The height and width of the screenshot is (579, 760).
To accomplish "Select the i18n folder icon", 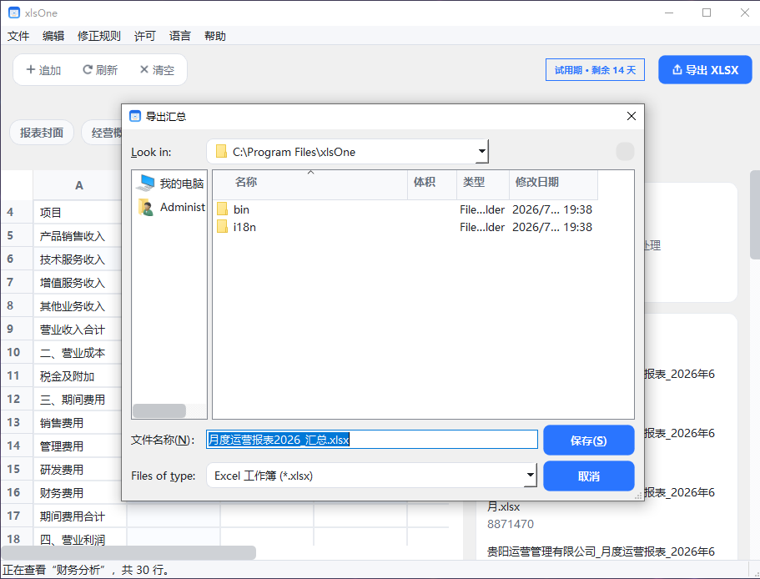I will pos(222,227).
